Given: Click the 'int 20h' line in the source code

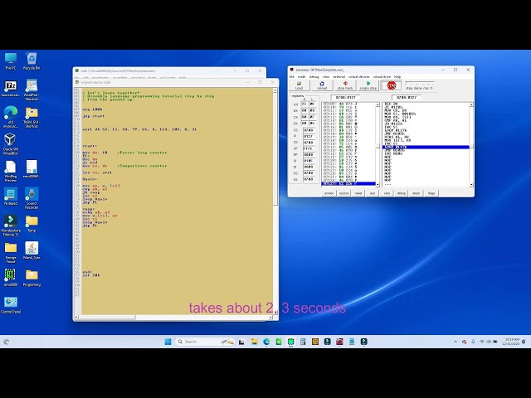Looking at the screenshot, I should pyautogui.click(x=91, y=275).
